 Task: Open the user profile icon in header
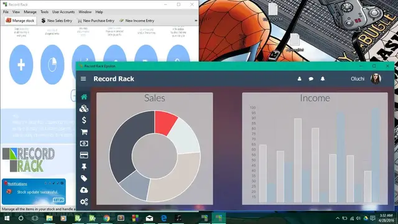click(300, 79)
